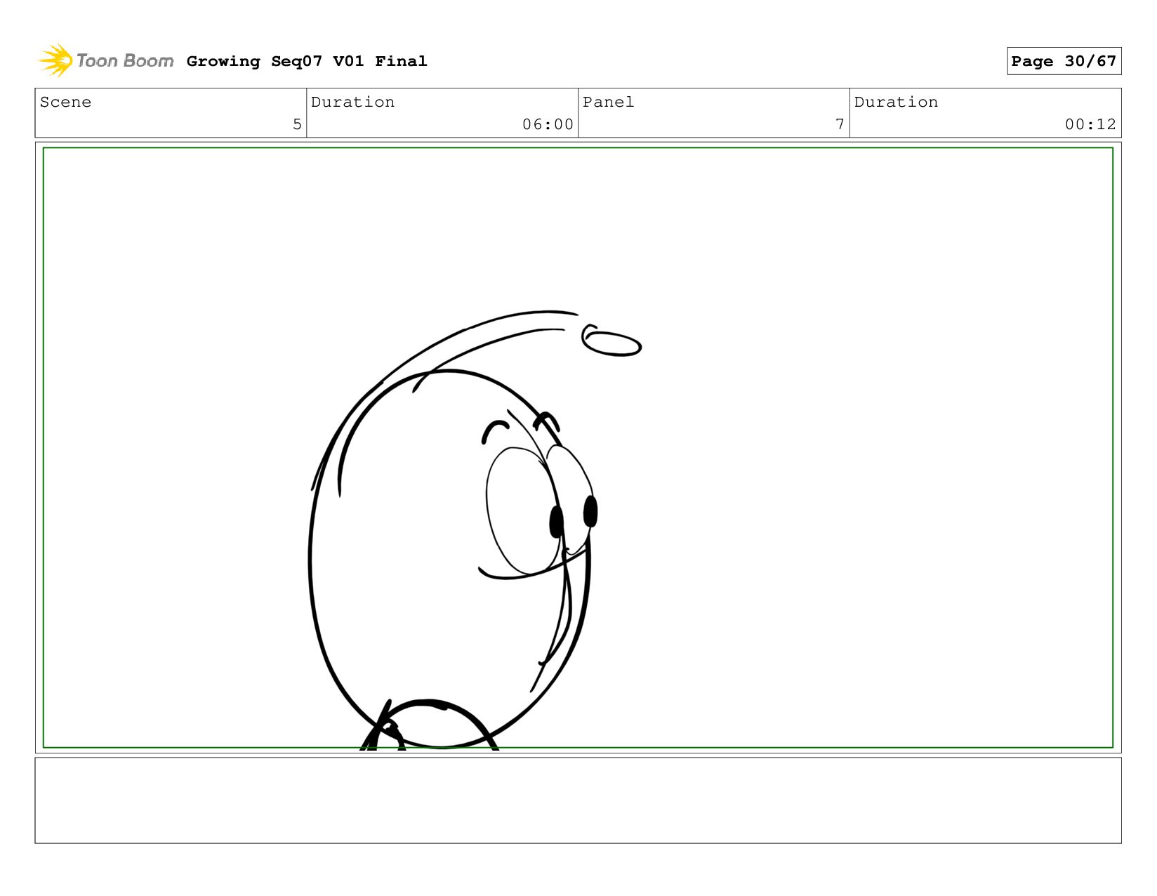This screenshot has height=896, width=1157.
Task: Click the Duration label beside Panel
Action: point(896,102)
